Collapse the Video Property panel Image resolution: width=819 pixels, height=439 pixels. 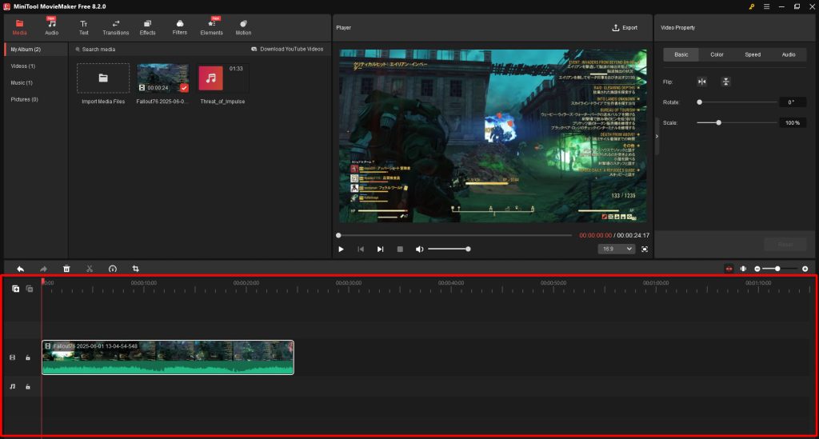pyautogui.click(x=657, y=136)
